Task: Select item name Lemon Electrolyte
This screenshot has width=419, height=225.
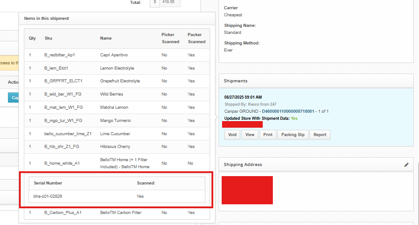Action: (x=117, y=68)
